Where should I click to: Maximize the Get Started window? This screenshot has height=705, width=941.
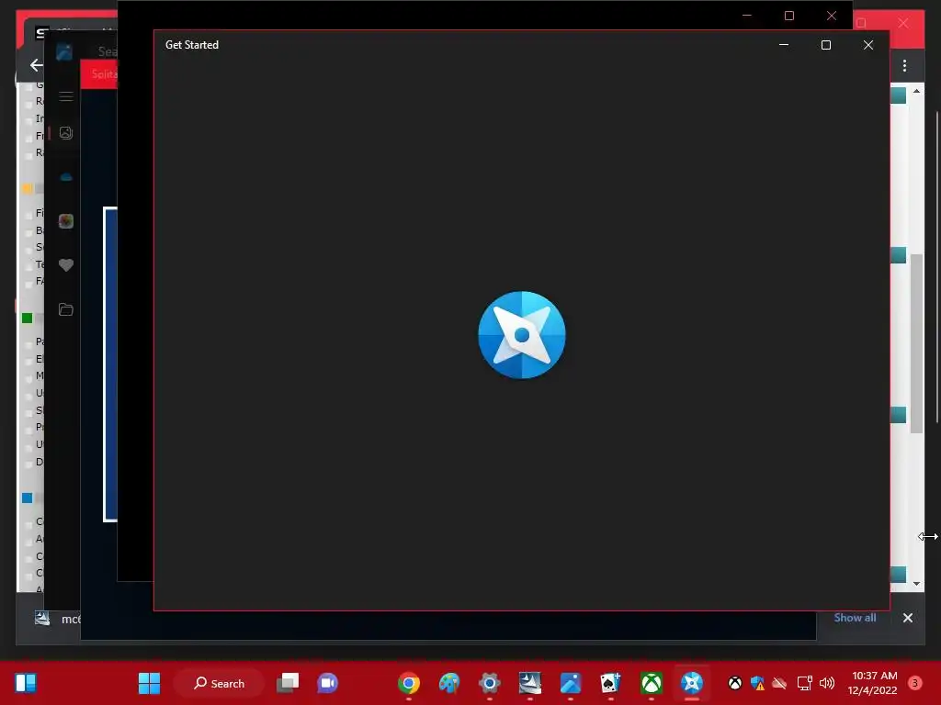coord(826,45)
